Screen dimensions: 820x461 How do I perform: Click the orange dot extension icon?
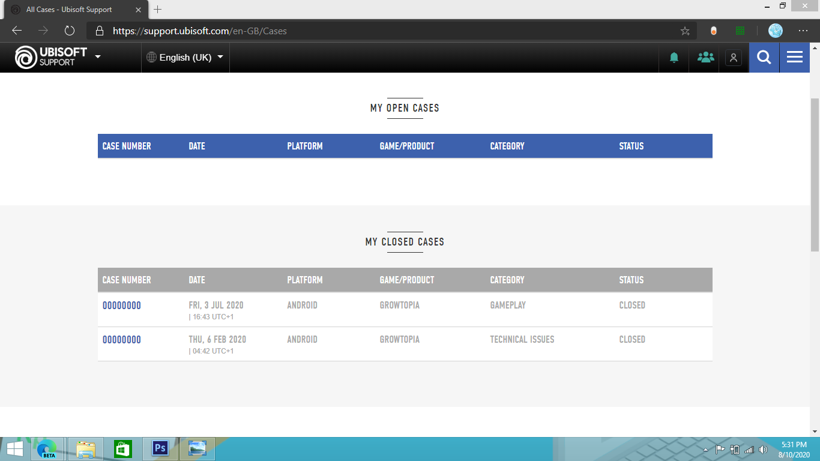click(714, 31)
